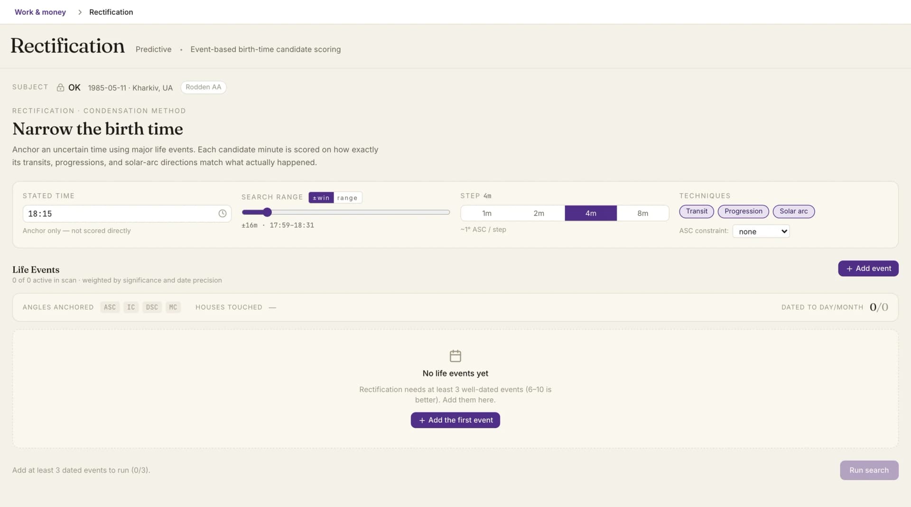The height and width of the screenshot is (507, 911).
Task: Open the Work & money breadcrumb link
Action: [40, 12]
